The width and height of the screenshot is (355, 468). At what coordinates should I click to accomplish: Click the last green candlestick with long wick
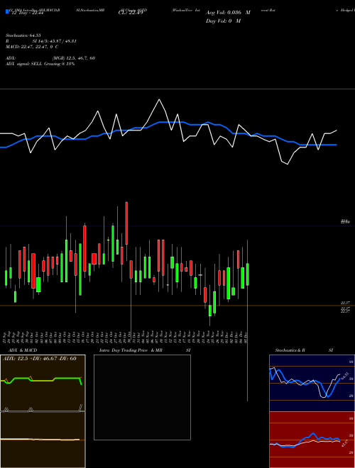(x=247, y=274)
